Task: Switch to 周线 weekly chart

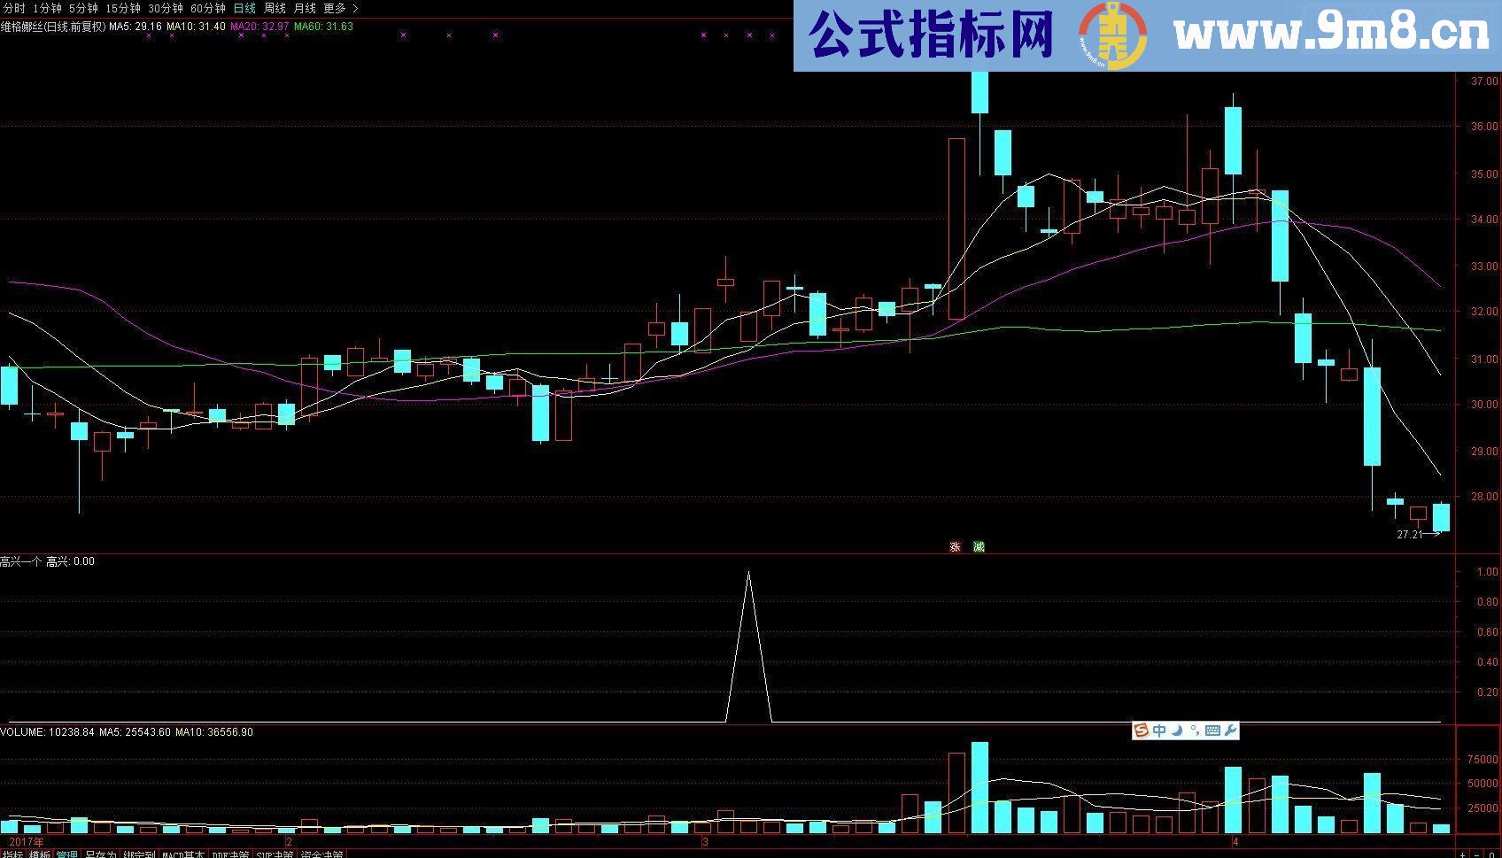Action: pyautogui.click(x=275, y=8)
